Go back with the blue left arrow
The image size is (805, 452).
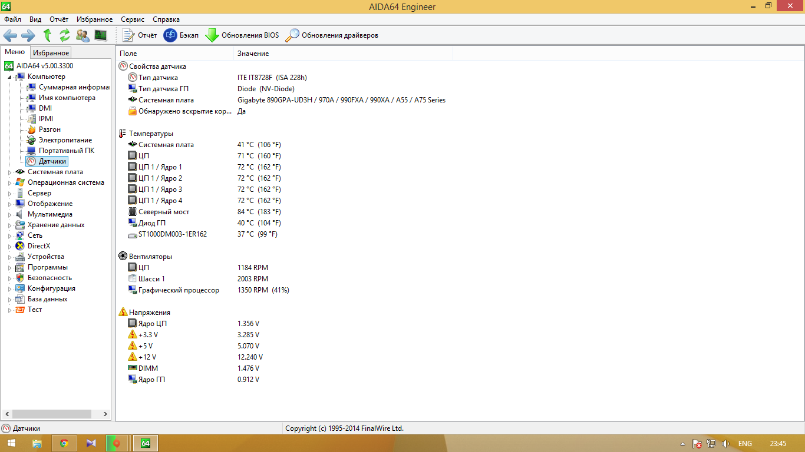[x=10, y=35]
